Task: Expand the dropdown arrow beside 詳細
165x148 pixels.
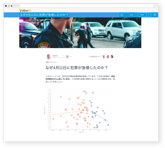Action: click(x=148, y=15)
